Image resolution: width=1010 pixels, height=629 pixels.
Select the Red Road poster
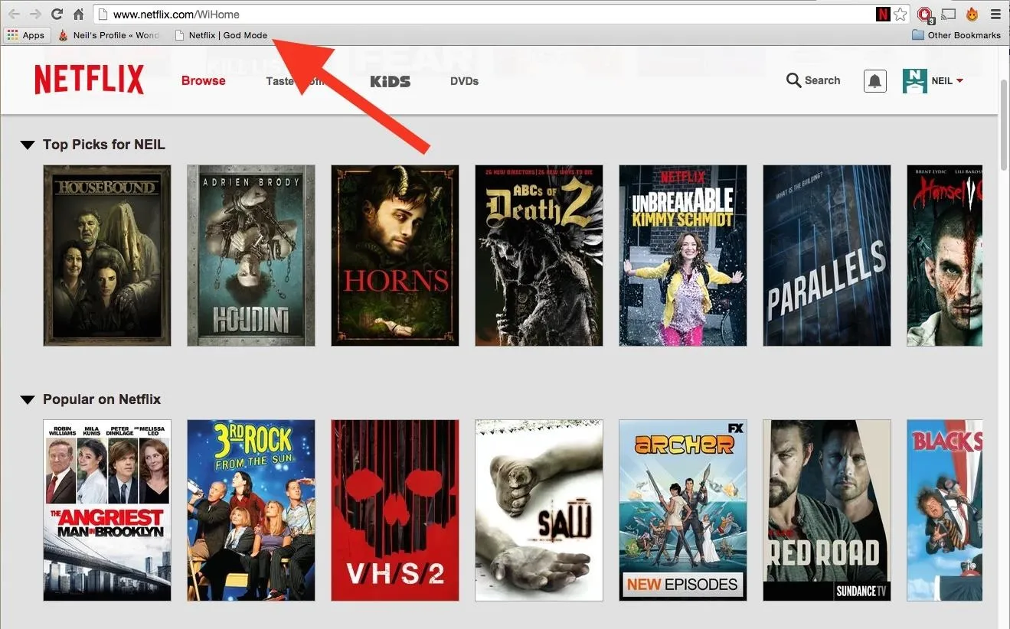coord(827,510)
